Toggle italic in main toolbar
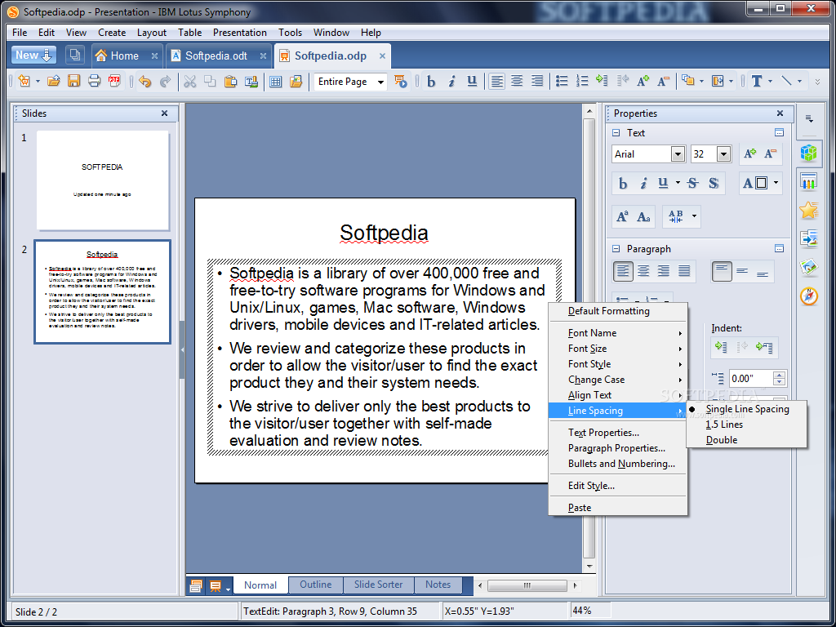This screenshot has height=627, width=836. tap(451, 81)
